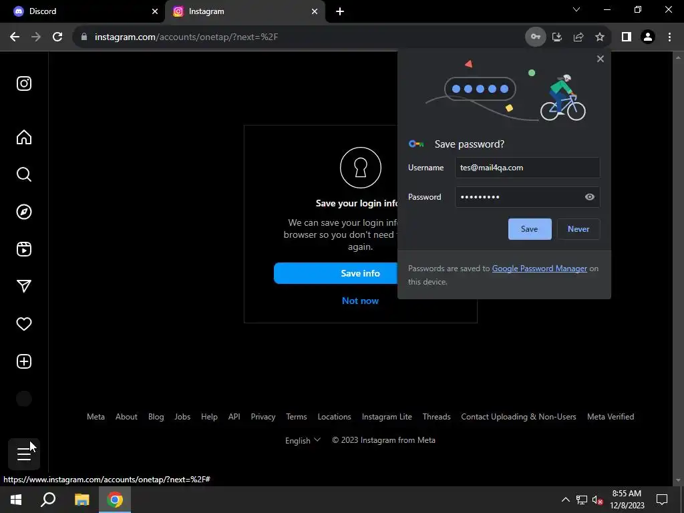Screen dimensions: 684x513
Task: Open Meta Verified footer link
Action: 611,417
